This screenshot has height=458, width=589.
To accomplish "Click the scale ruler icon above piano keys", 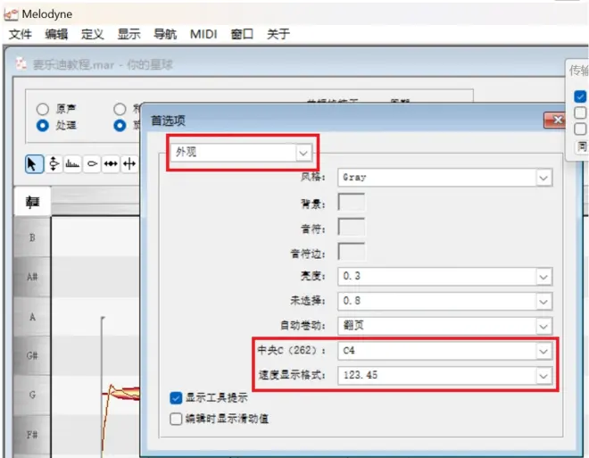I will coord(33,202).
